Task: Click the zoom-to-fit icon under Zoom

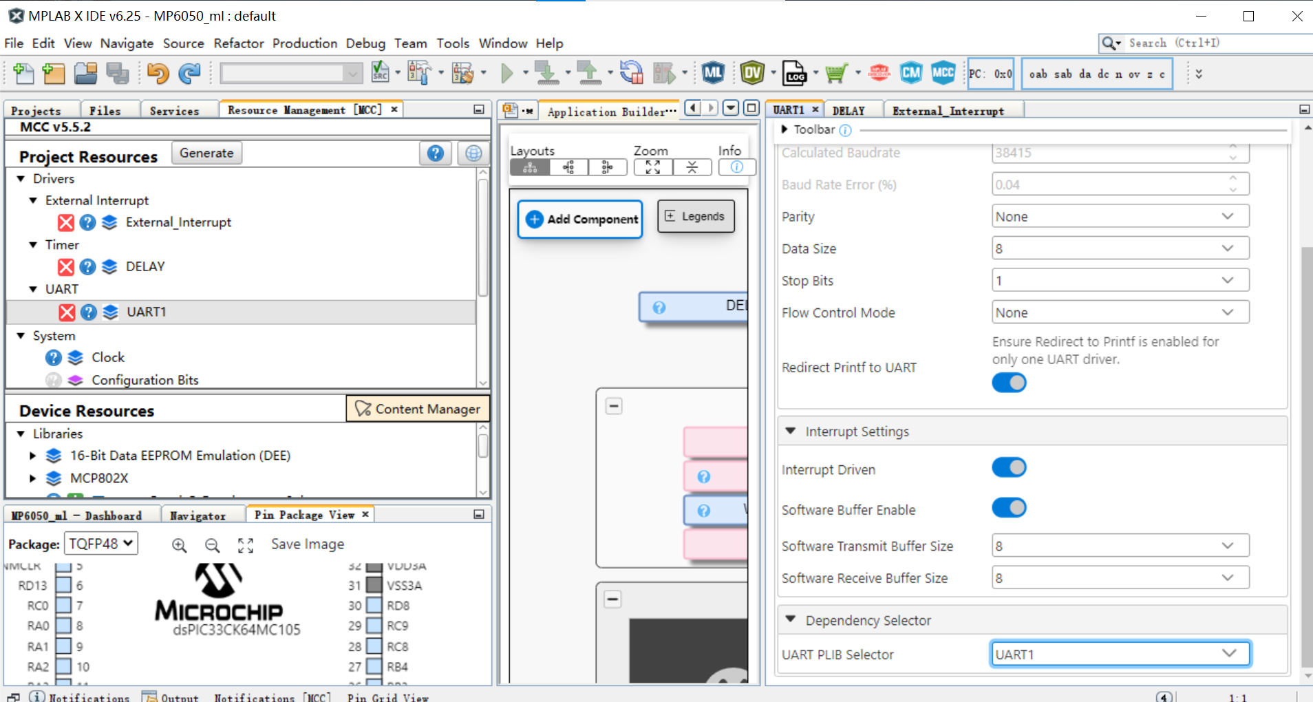Action: pos(653,167)
